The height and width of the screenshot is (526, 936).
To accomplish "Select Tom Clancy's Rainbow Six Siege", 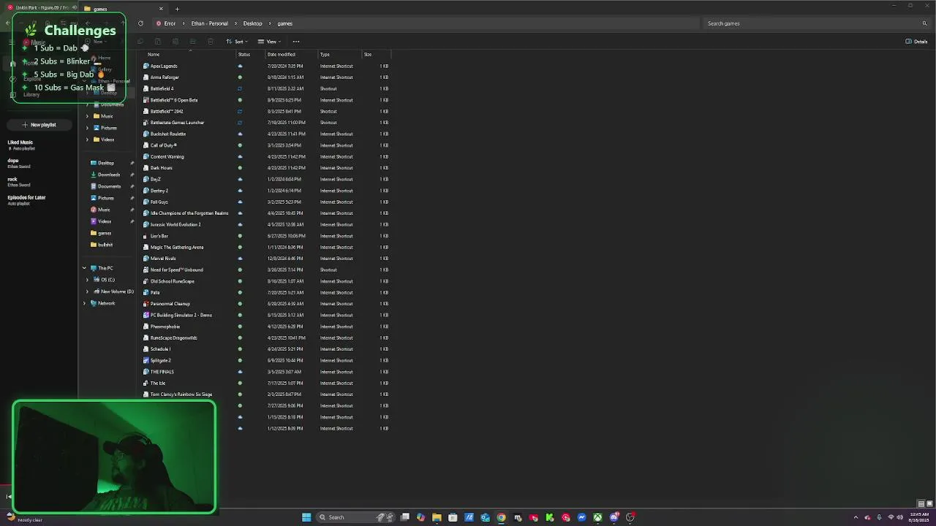I will (181, 394).
